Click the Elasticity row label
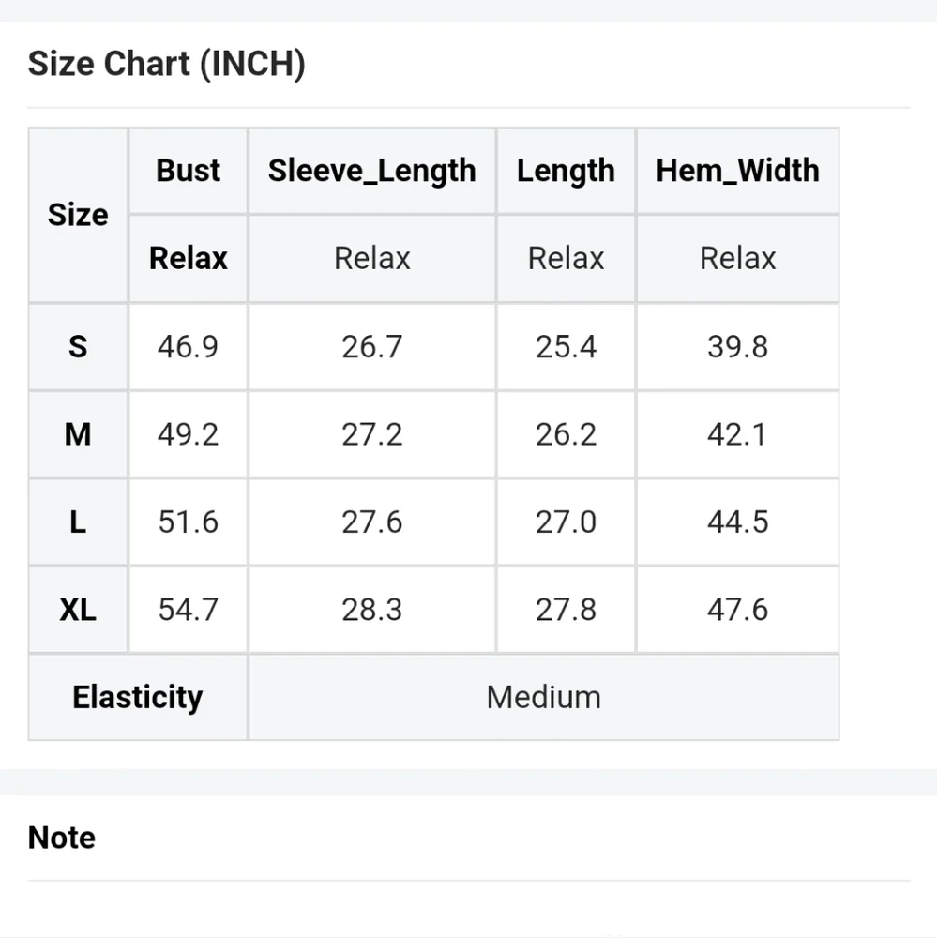 click(138, 697)
